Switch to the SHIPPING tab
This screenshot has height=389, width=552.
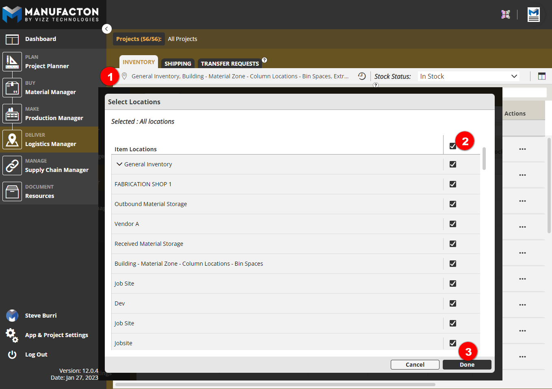pos(178,64)
